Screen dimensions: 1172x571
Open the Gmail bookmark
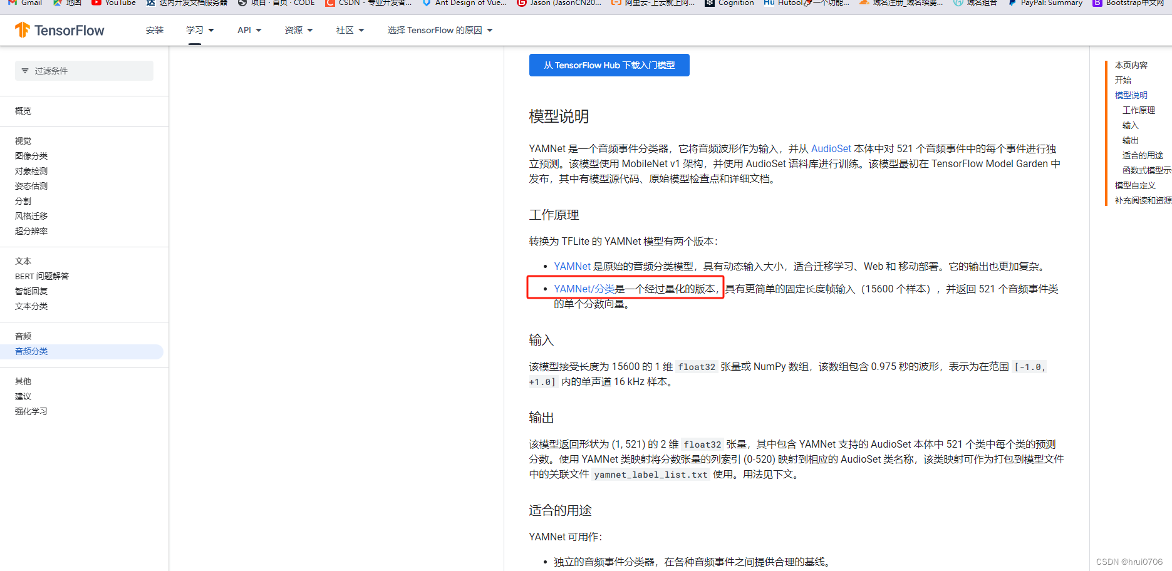click(x=25, y=3)
